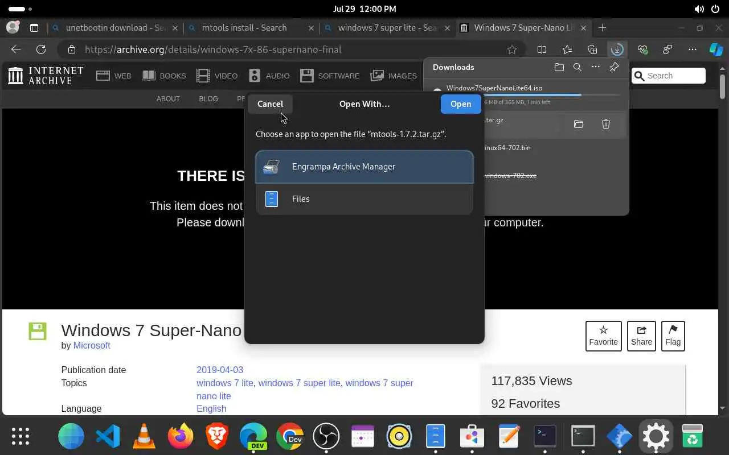This screenshot has width=729, height=455.
Task: Open Internet Archive home logo
Action: (46, 76)
